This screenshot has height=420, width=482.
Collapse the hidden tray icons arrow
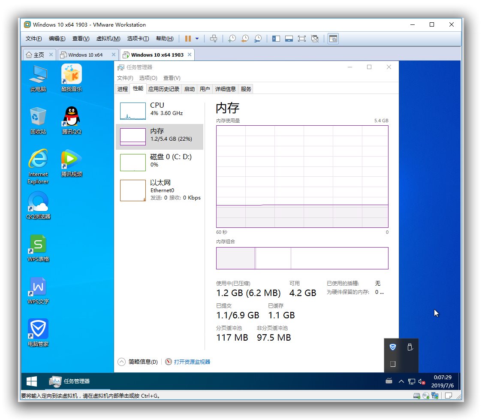coord(401,381)
